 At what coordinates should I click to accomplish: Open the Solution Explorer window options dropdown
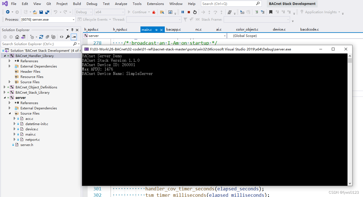tap(68, 30)
